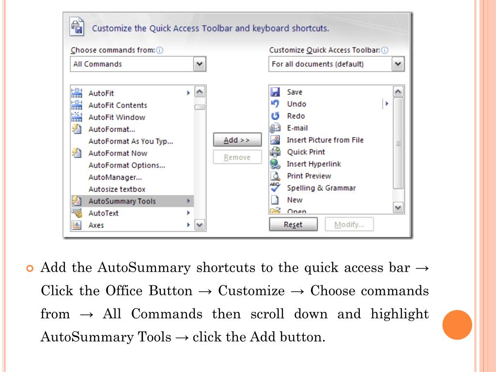Image resolution: width=496 pixels, height=372 pixels.
Task: Click the commands list scroll-down arrow
Action: [200, 225]
